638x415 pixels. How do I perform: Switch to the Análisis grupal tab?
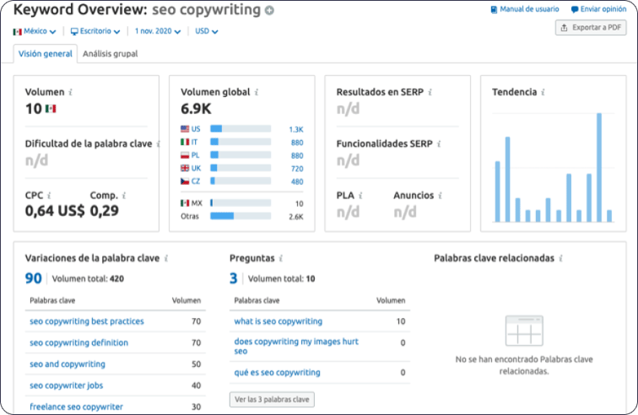pos(111,54)
